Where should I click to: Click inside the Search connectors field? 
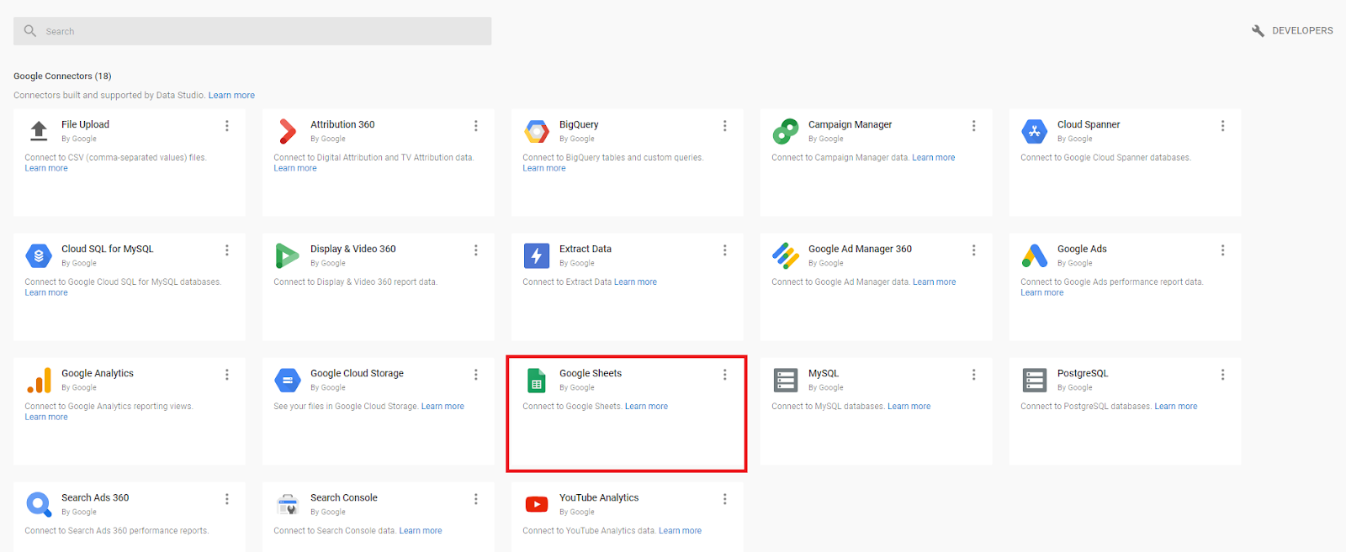(x=252, y=31)
